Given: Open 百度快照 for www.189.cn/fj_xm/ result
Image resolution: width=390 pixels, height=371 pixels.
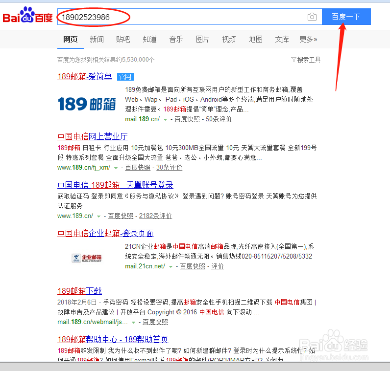Looking at the screenshot, I should tap(138, 168).
